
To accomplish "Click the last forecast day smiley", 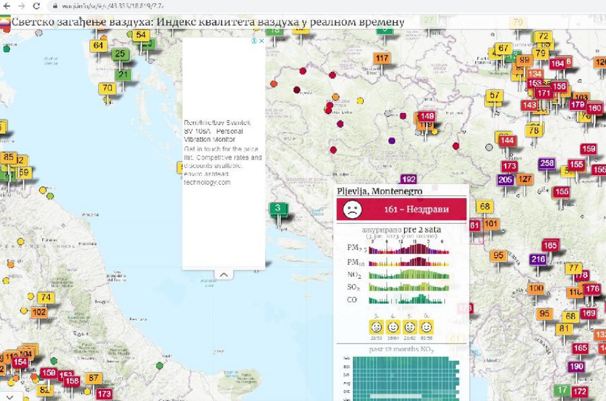I will [x=427, y=327].
